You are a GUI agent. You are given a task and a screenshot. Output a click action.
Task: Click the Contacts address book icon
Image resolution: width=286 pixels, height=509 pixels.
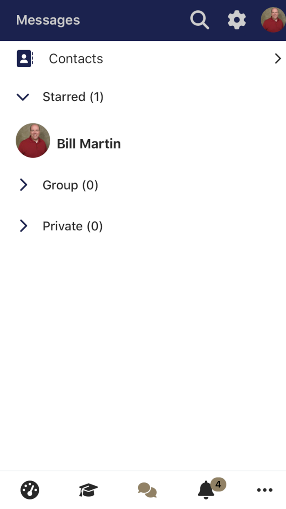click(25, 59)
